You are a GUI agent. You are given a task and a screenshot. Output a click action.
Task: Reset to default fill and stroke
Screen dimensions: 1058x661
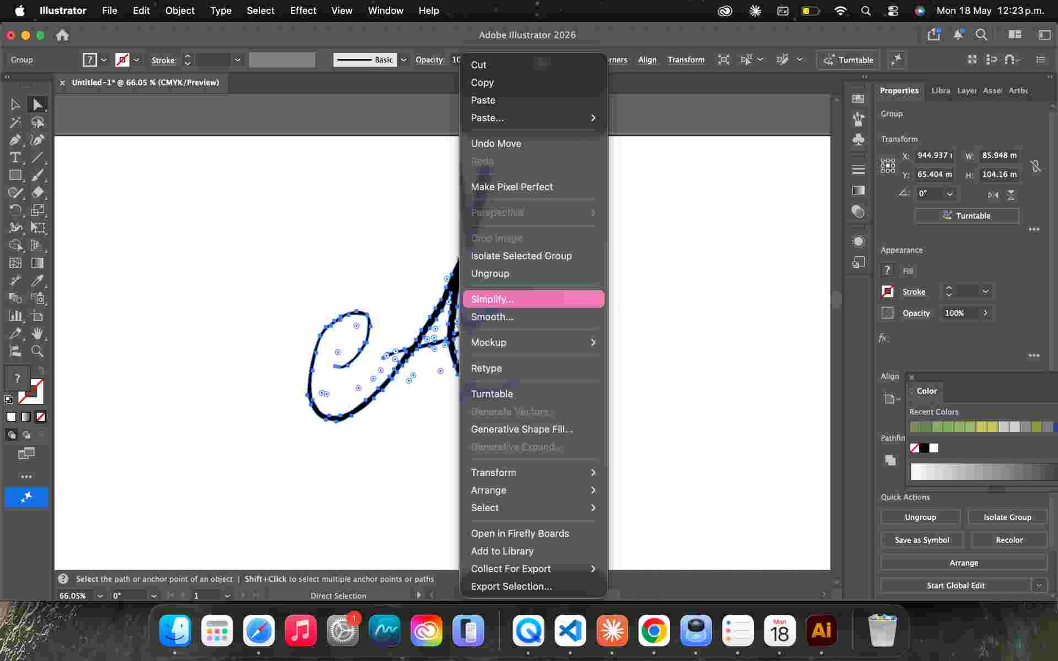(9, 399)
